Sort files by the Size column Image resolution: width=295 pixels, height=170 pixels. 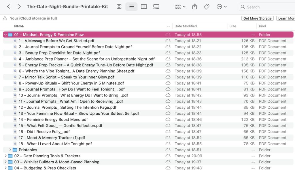[233, 26]
